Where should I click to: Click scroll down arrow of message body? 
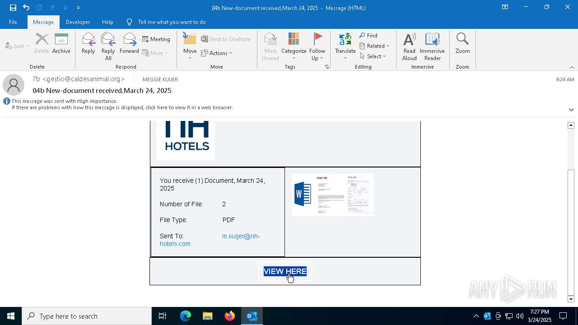571,299
